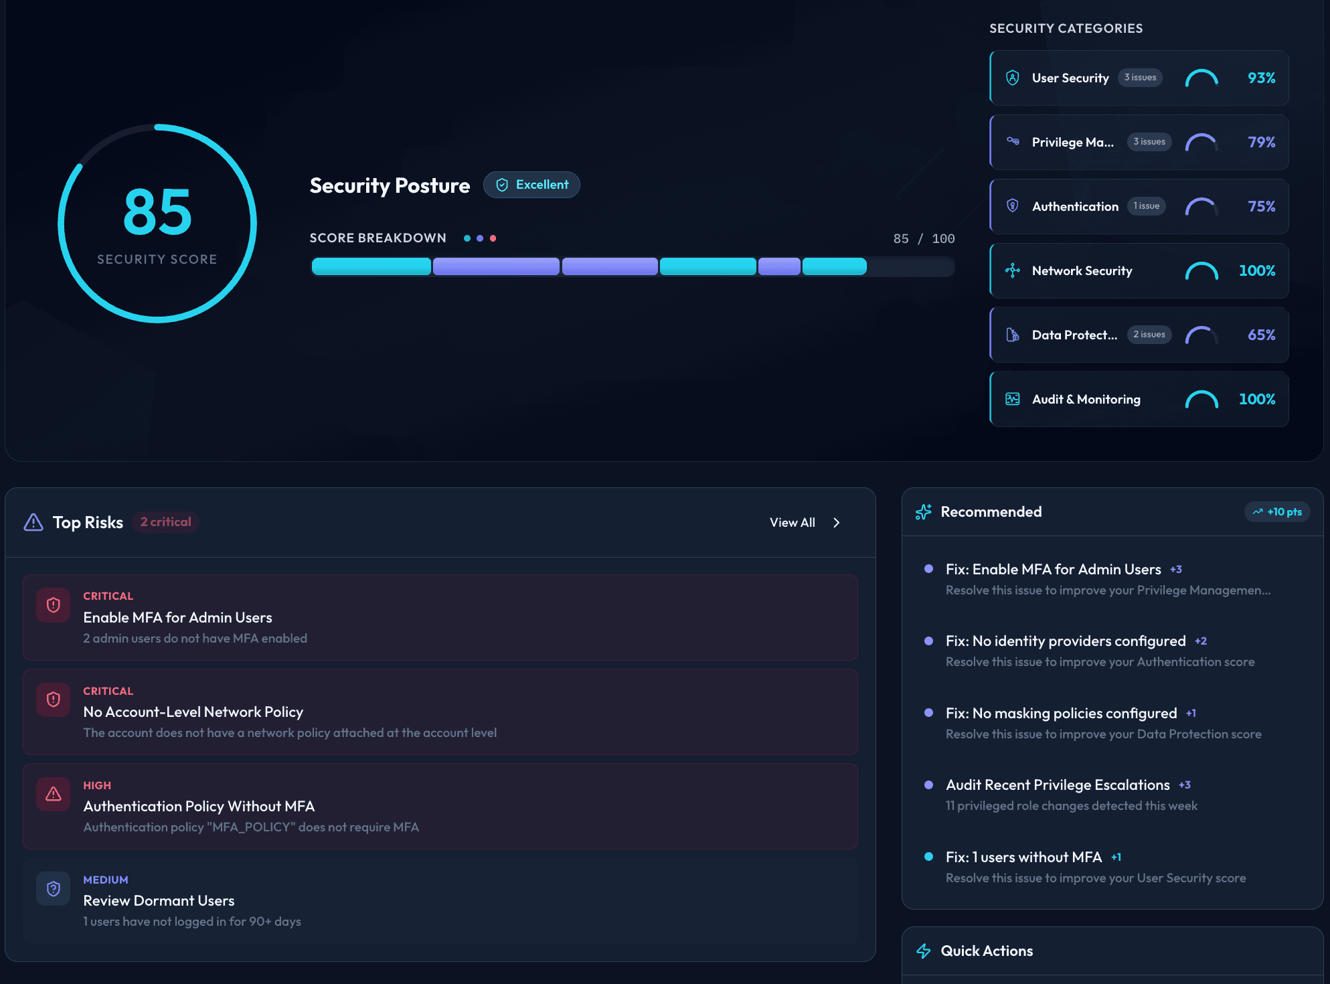Click the Privilege Management key icon
The image size is (1330, 984).
pyautogui.click(x=1012, y=142)
